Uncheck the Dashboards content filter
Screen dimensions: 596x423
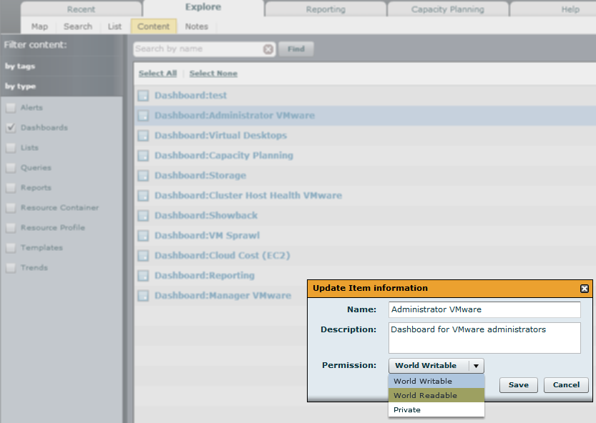[x=10, y=127]
